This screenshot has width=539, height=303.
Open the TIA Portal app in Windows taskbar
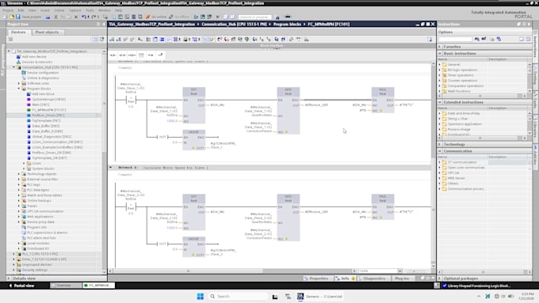click(x=320, y=297)
